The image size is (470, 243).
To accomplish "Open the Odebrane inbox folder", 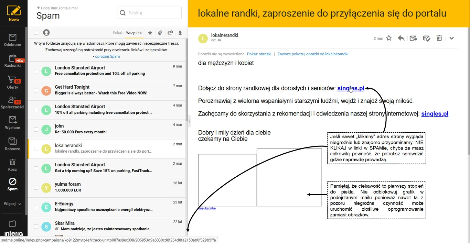I will [12, 40].
